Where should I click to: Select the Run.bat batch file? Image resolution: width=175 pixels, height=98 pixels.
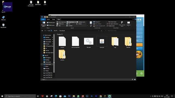click(x=89, y=42)
